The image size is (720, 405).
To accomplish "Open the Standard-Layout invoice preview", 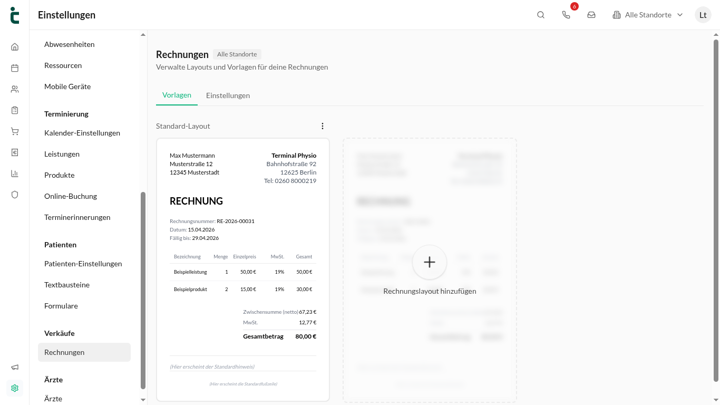I will point(243,270).
